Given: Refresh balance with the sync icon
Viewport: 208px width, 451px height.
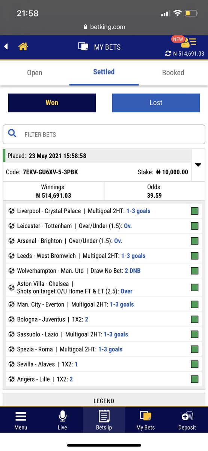Looking at the screenshot, I should (x=168, y=54).
